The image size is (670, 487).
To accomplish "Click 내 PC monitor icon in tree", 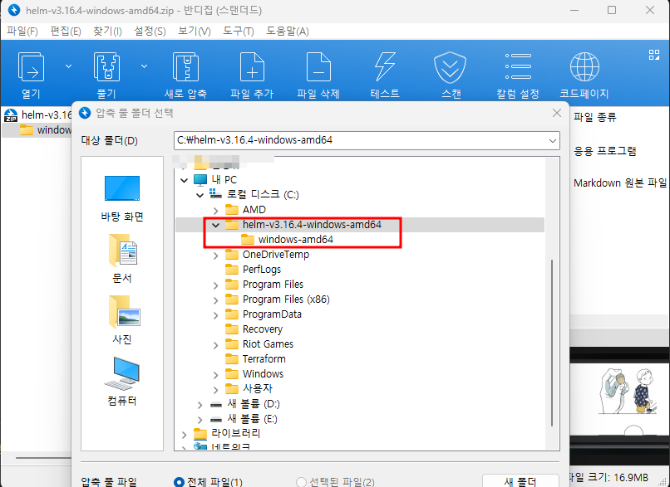I will 200,179.
